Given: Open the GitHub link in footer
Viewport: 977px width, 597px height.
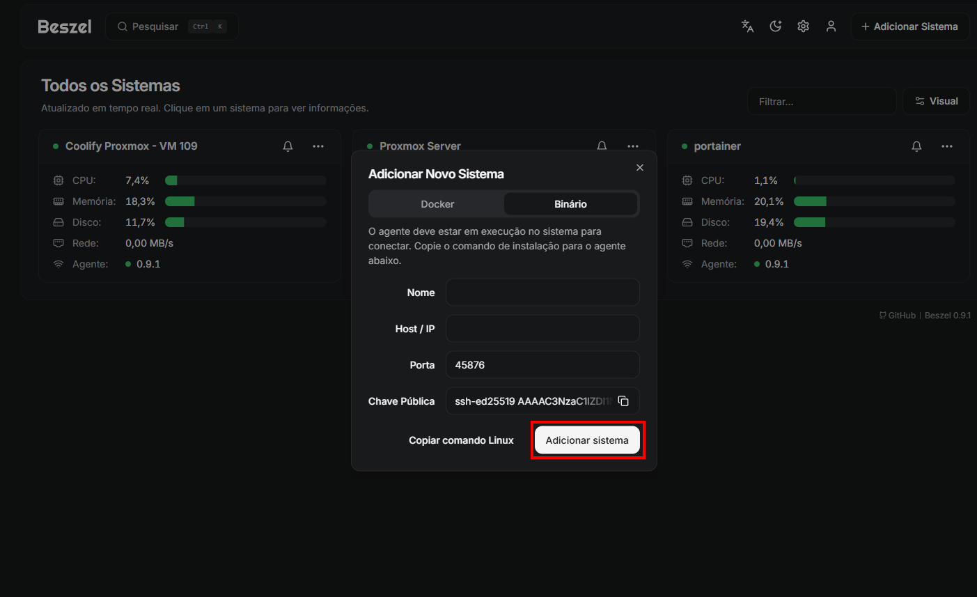Looking at the screenshot, I should coord(898,316).
